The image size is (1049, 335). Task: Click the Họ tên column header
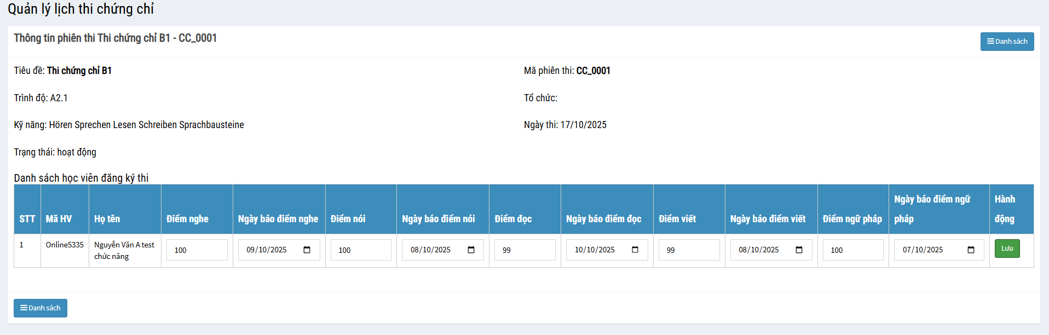pos(107,219)
